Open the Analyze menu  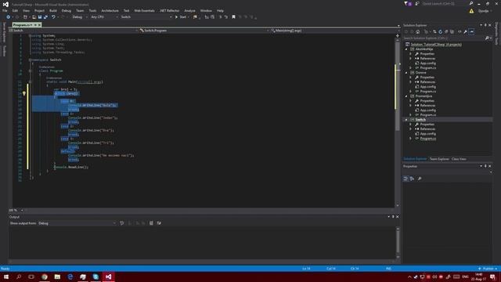click(189, 10)
